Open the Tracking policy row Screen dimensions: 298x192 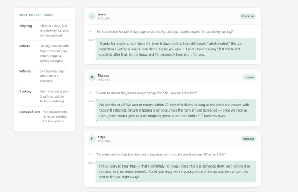45,96
